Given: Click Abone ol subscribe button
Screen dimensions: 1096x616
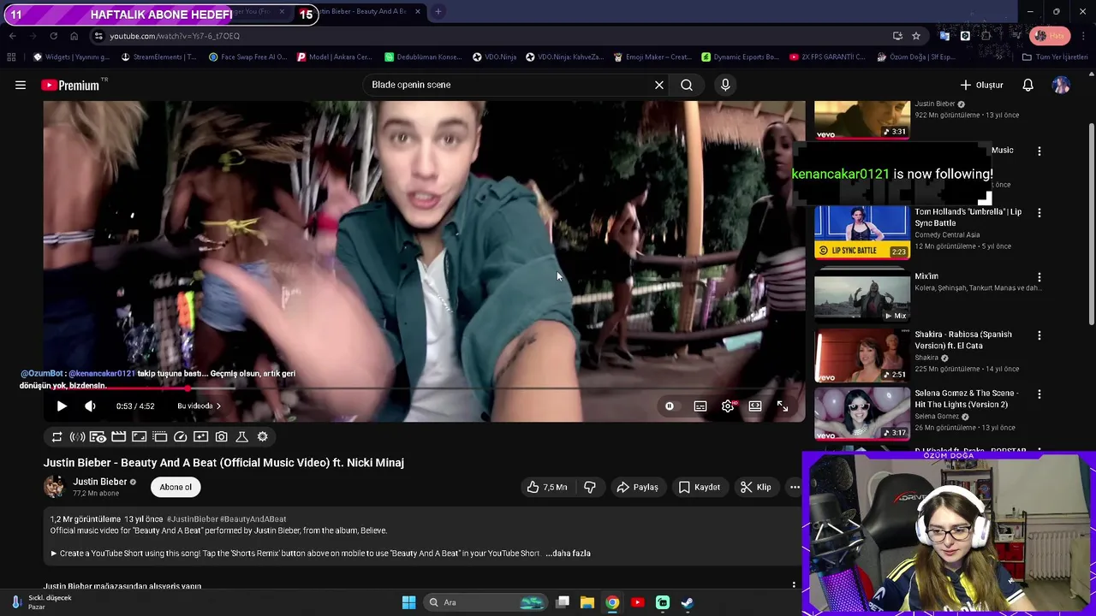Looking at the screenshot, I should coord(176,487).
